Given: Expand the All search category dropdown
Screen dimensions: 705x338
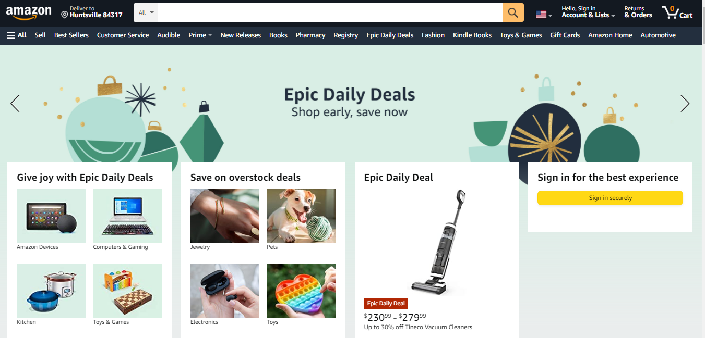Looking at the screenshot, I should 146,12.
